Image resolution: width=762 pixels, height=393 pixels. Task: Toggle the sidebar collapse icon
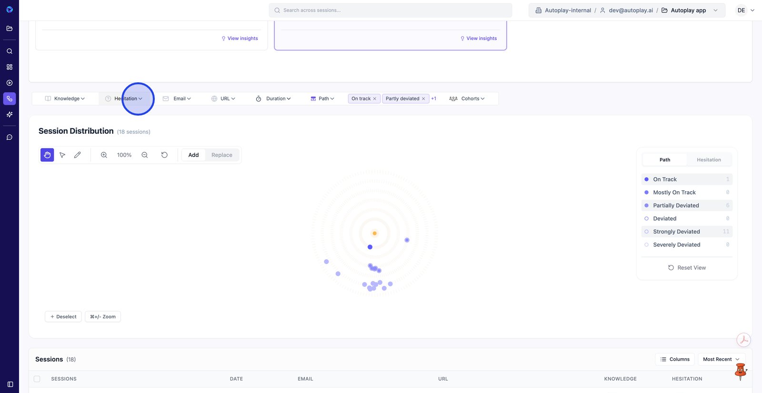(10, 384)
